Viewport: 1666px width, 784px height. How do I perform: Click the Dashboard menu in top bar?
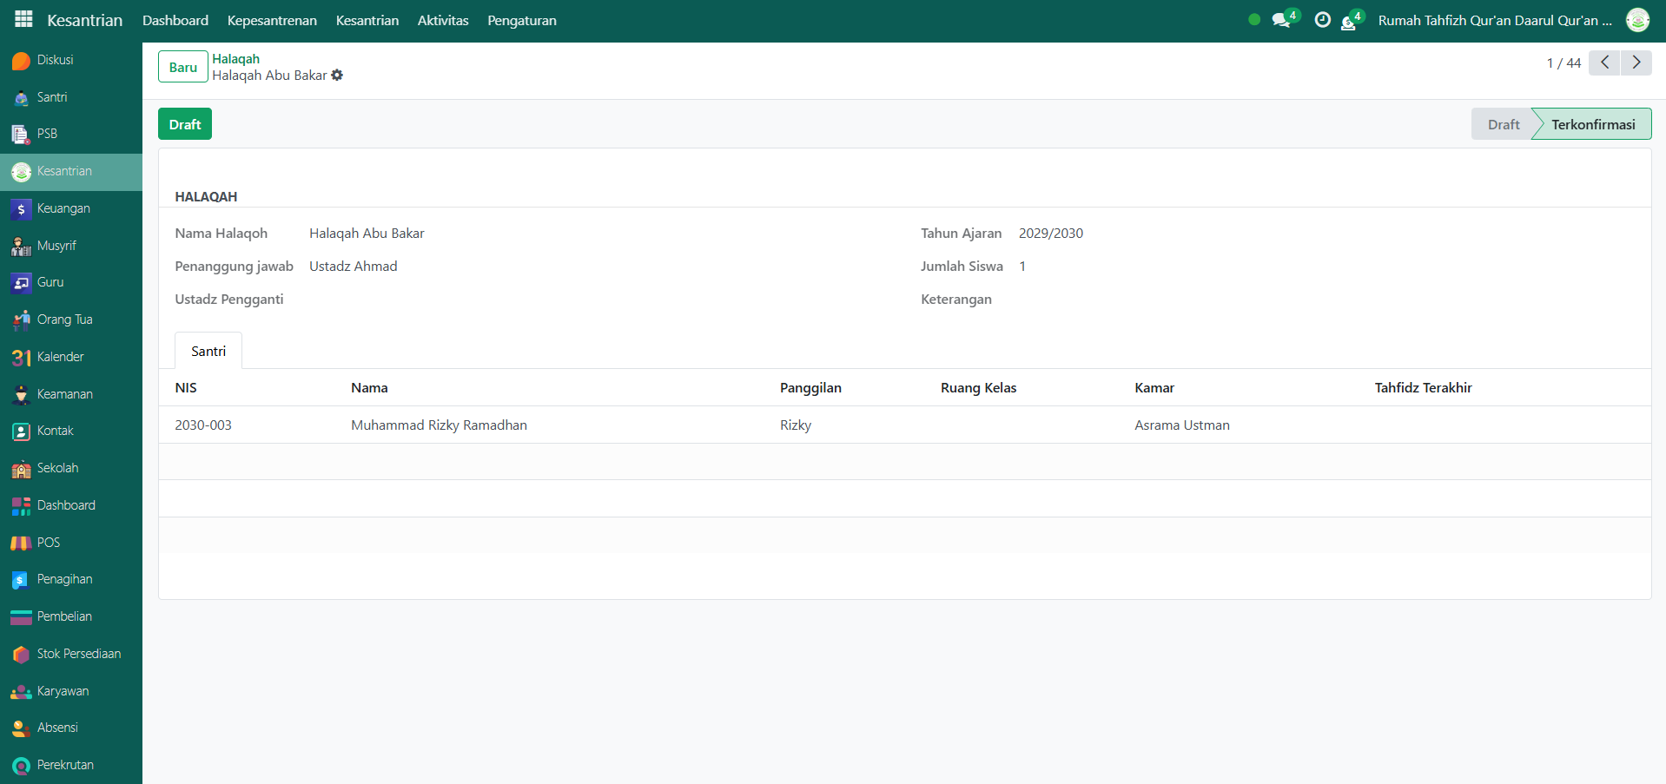click(175, 20)
